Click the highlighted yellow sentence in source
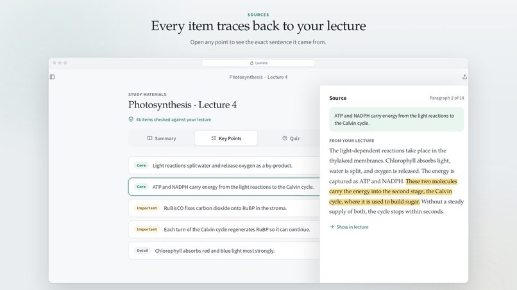The image size is (517, 290). click(x=391, y=191)
